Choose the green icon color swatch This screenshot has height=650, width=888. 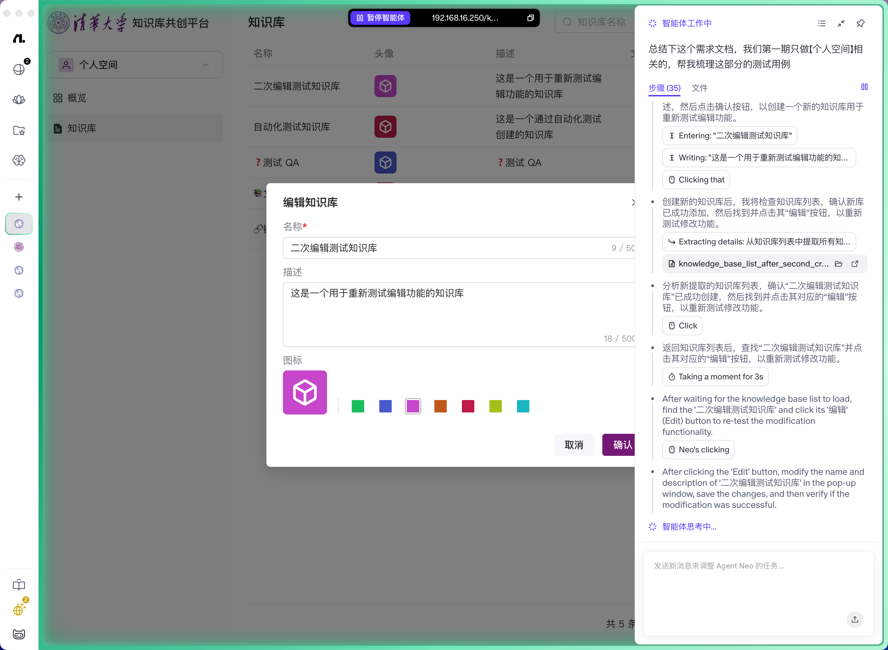358,406
